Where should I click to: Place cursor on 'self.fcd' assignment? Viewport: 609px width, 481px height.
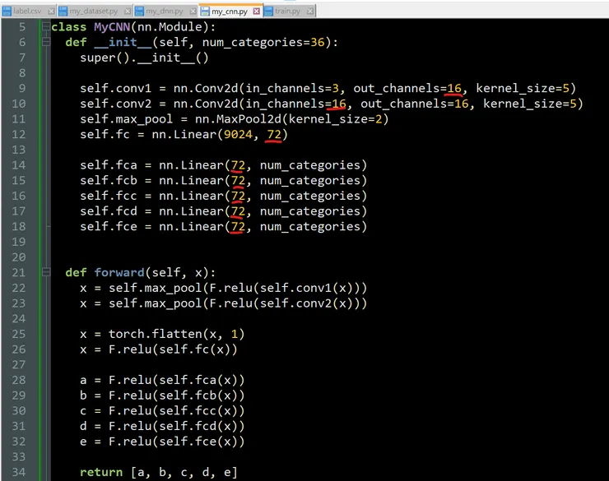click(109, 211)
